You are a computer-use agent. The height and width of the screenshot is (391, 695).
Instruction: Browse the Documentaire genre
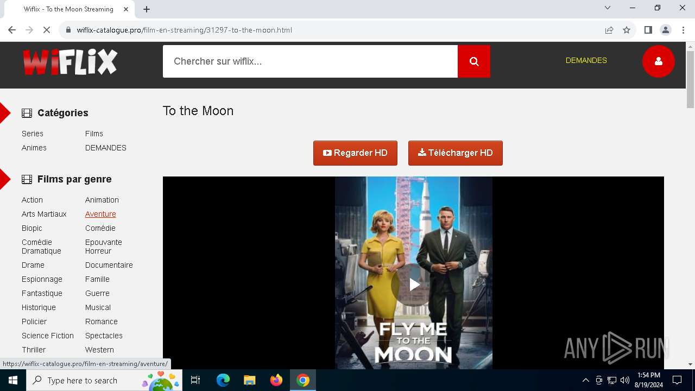coord(109,265)
